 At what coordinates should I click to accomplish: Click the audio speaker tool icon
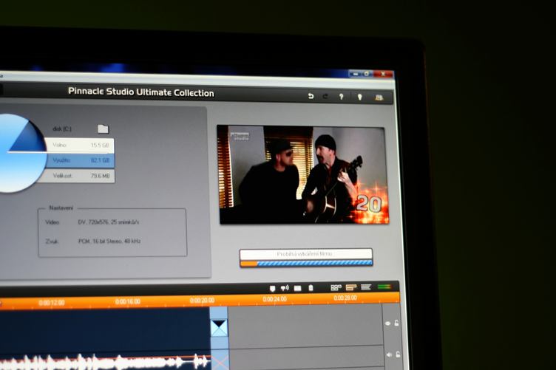285,287
